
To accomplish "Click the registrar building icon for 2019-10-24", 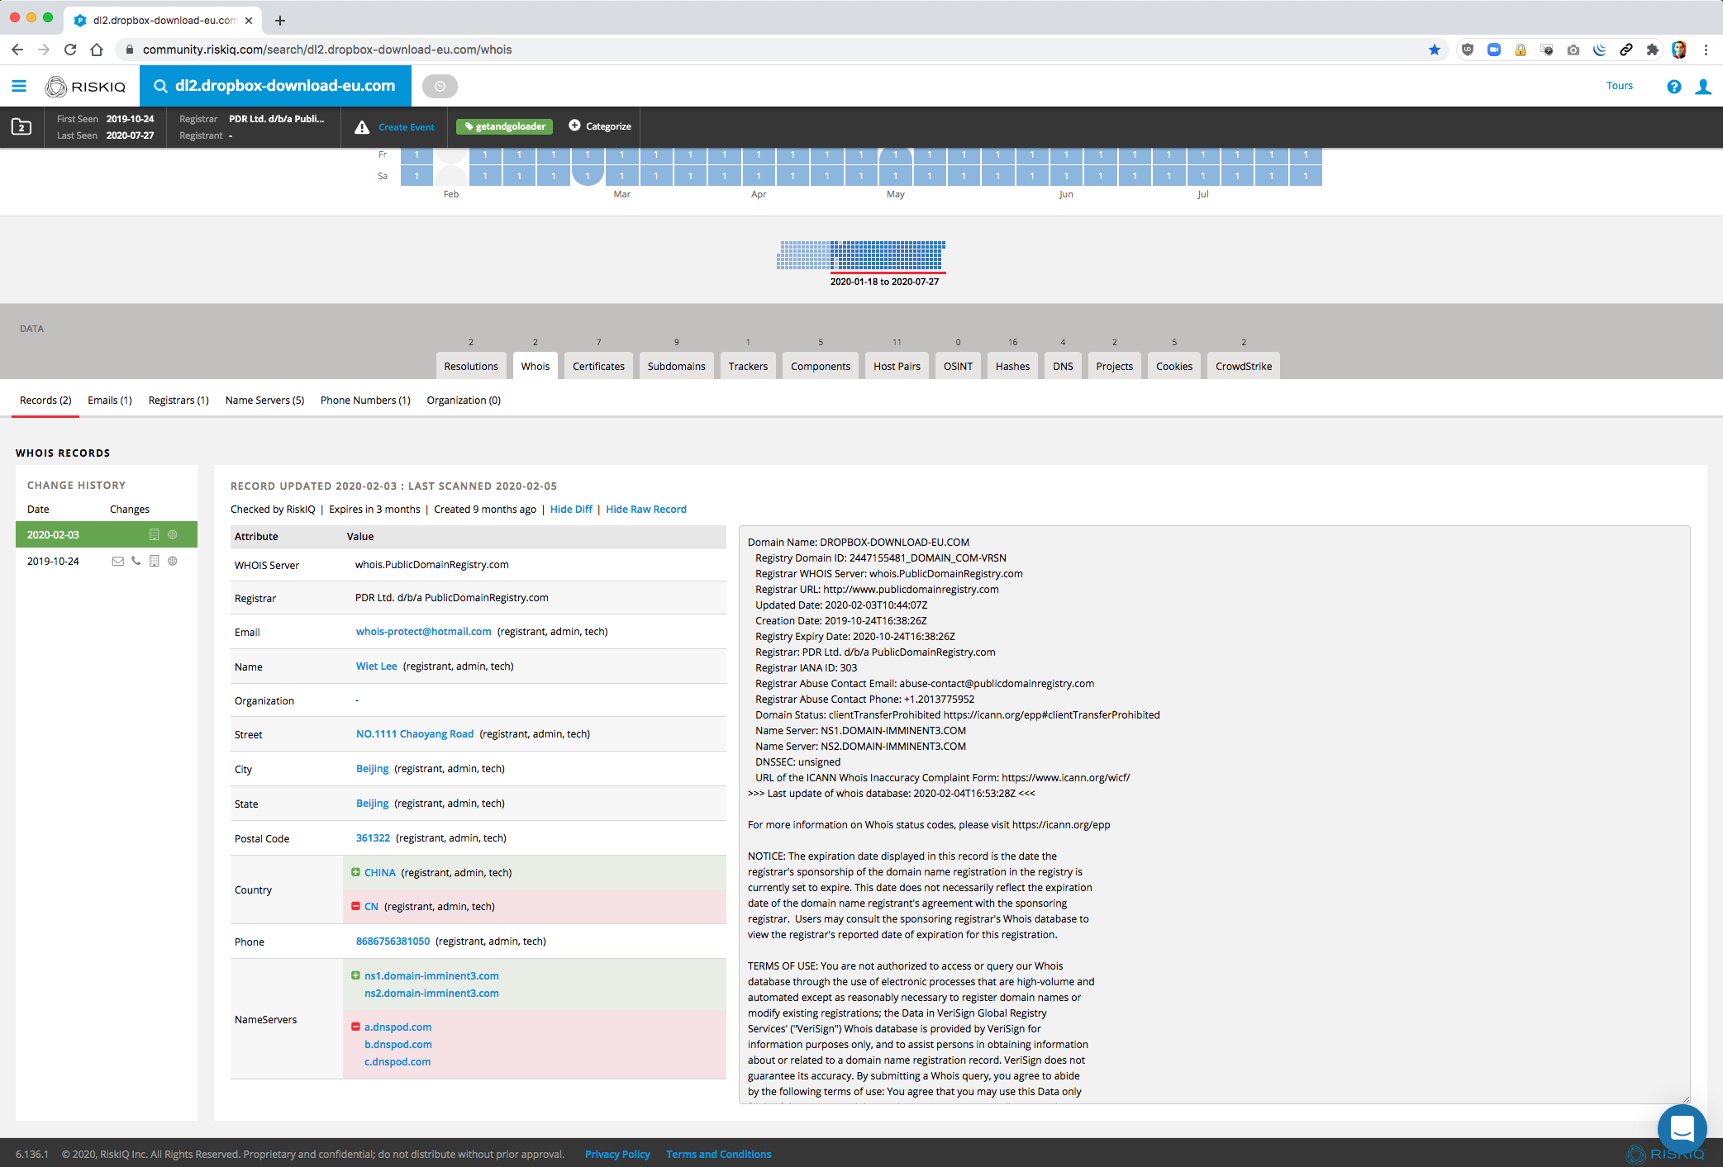I will pyautogui.click(x=154, y=561).
